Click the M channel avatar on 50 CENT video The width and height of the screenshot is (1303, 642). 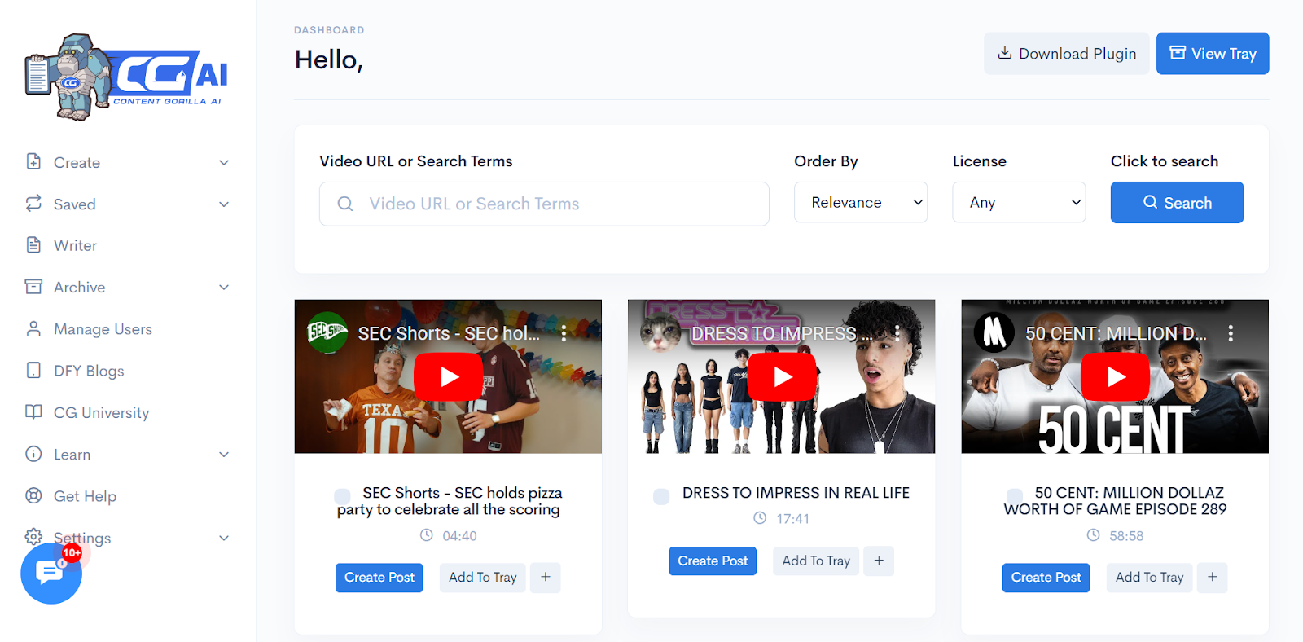[x=994, y=332]
